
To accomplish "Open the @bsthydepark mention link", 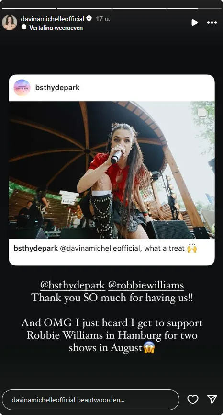I will [73, 285].
